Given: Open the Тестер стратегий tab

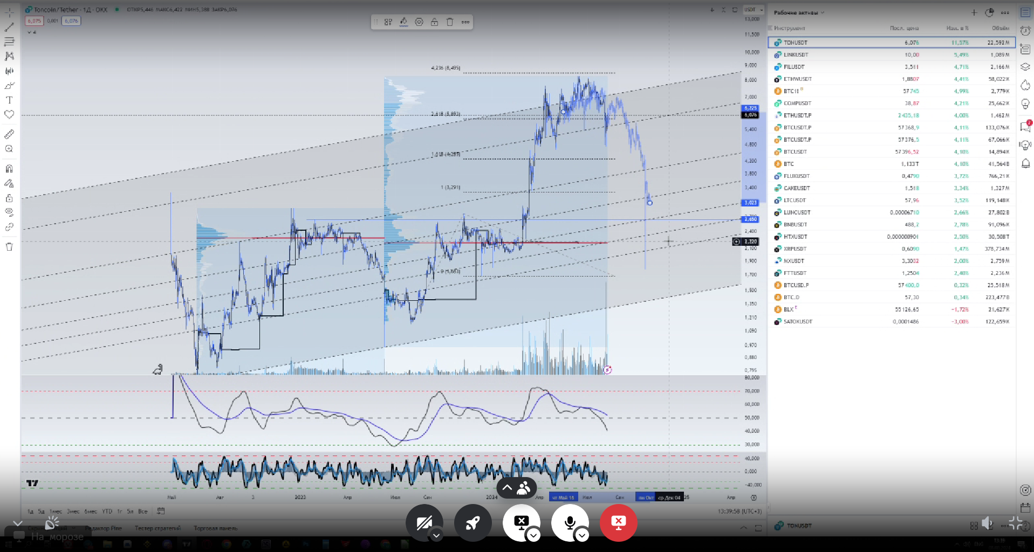Looking at the screenshot, I should [158, 528].
